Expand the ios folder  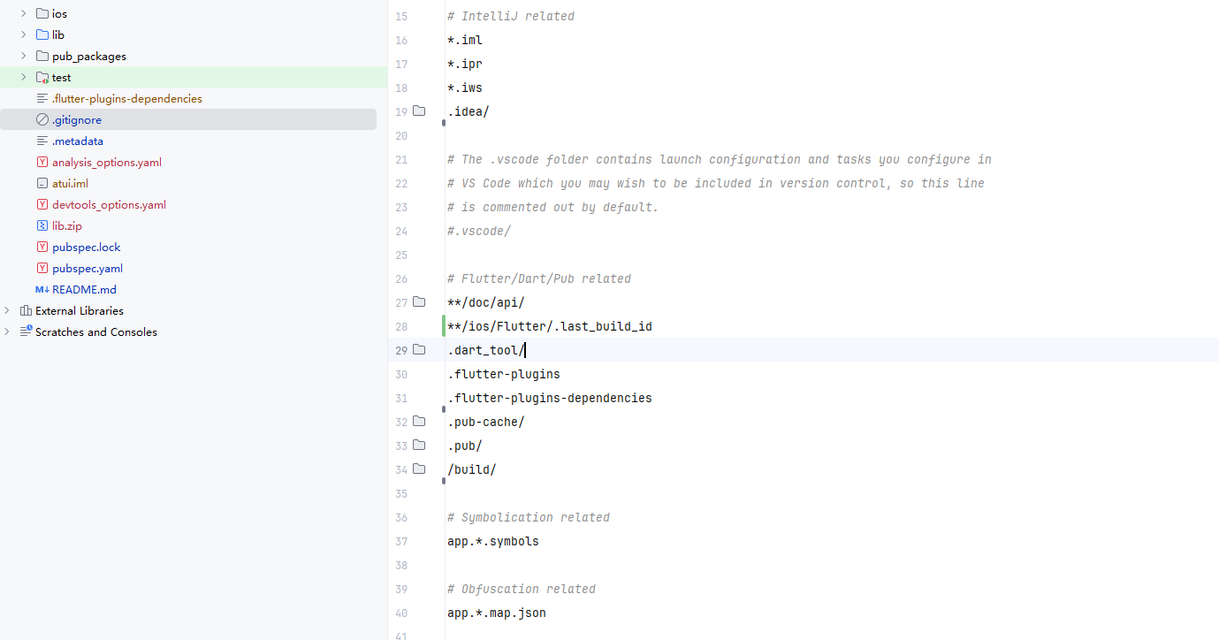tap(24, 13)
